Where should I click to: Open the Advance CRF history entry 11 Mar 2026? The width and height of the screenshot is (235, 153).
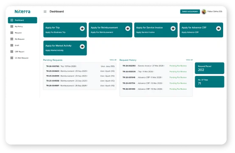coord(155,77)
